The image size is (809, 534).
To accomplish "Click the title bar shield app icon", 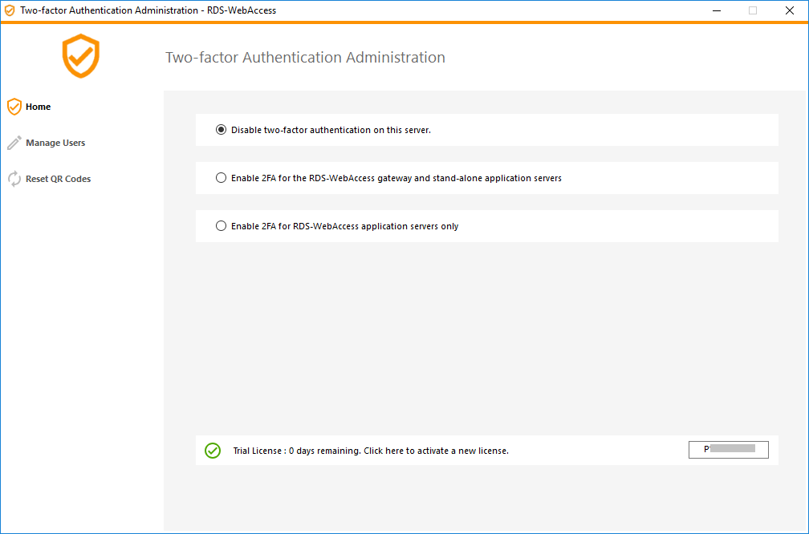I will [x=10, y=10].
